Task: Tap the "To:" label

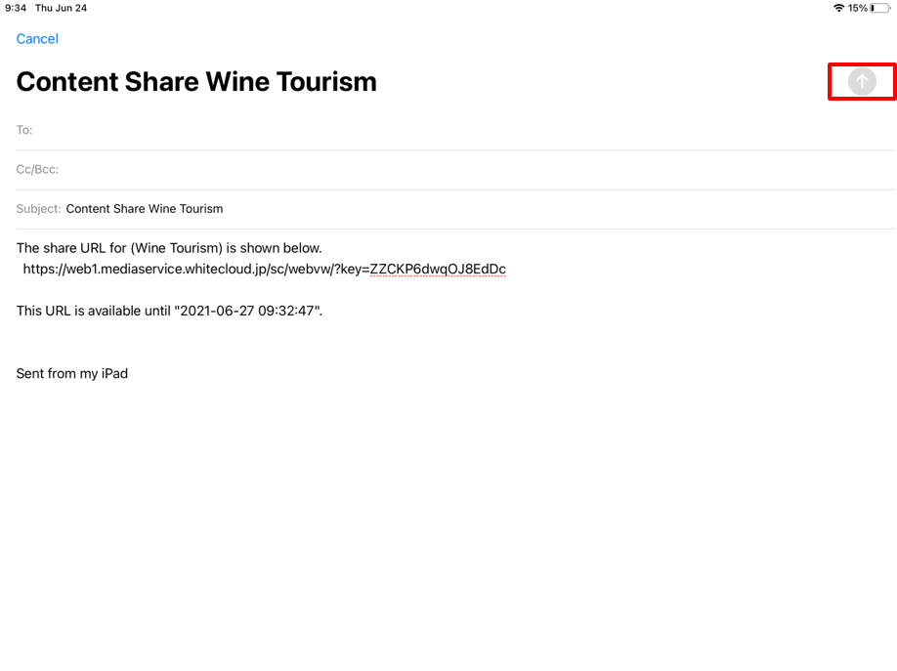Action: tap(24, 130)
